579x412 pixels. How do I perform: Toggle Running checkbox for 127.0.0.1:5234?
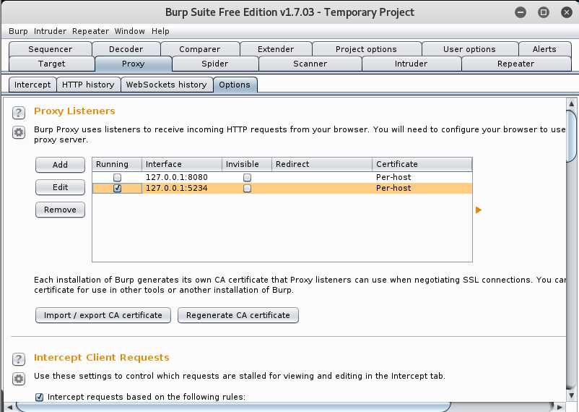coord(117,188)
